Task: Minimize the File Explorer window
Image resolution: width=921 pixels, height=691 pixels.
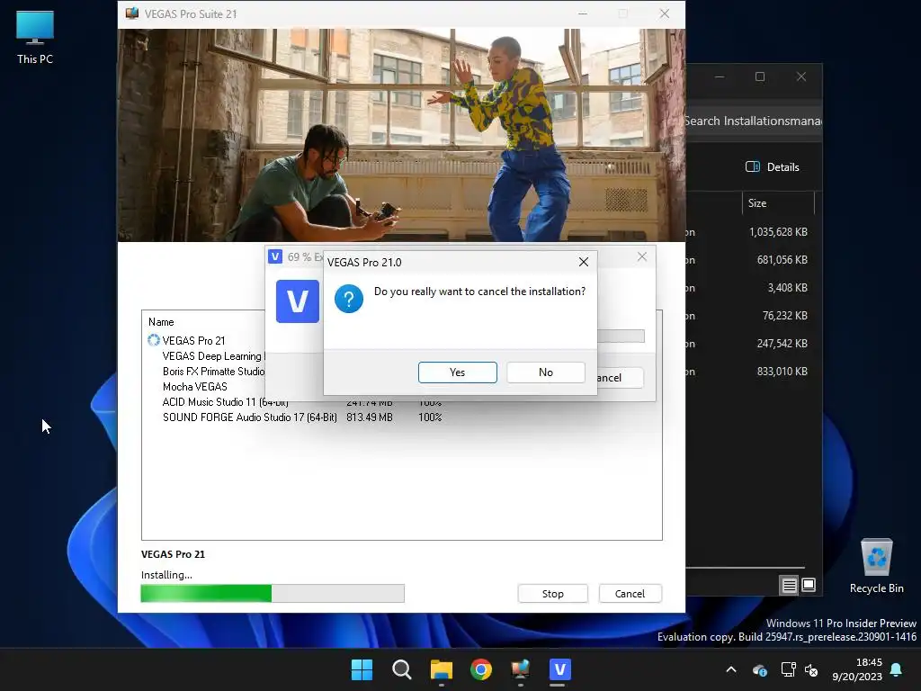Action: pos(720,77)
